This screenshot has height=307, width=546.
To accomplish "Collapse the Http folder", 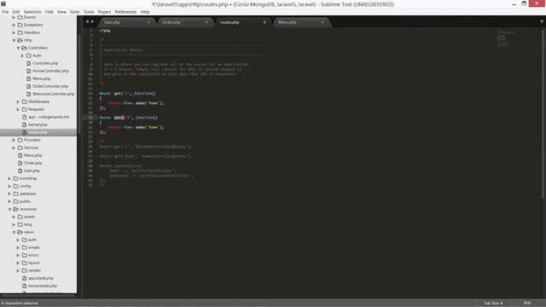I will pyautogui.click(x=14, y=40).
